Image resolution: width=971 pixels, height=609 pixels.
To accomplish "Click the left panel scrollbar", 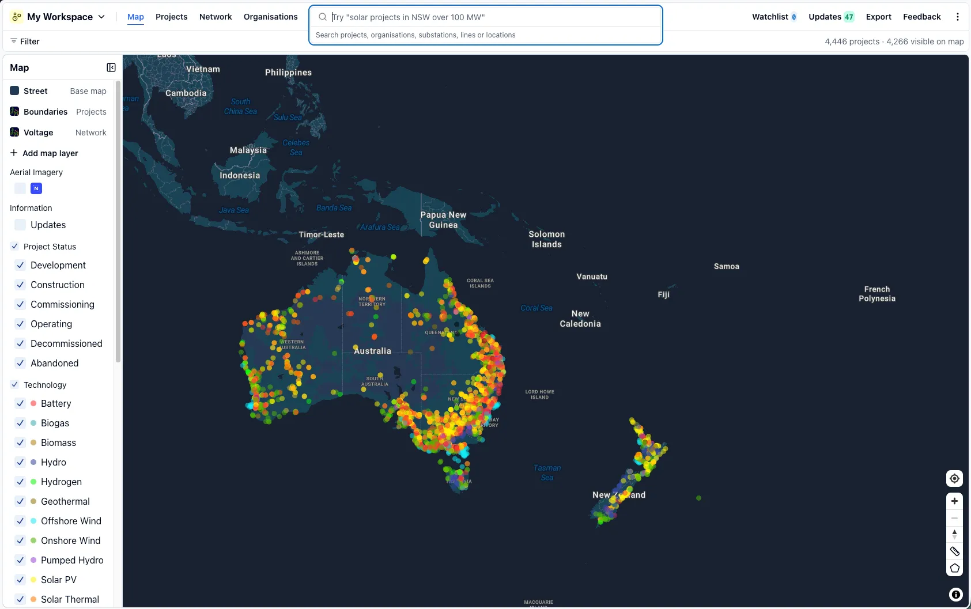I will (118, 222).
